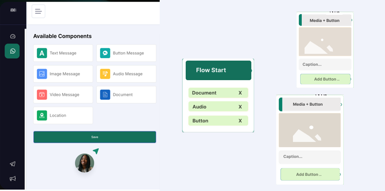Add the Location component
This screenshot has width=385, height=191.
click(63, 115)
